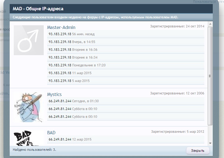
Task: Click 'Пожаловаться' link behind the dialog
Action: click(x=204, y=2)
